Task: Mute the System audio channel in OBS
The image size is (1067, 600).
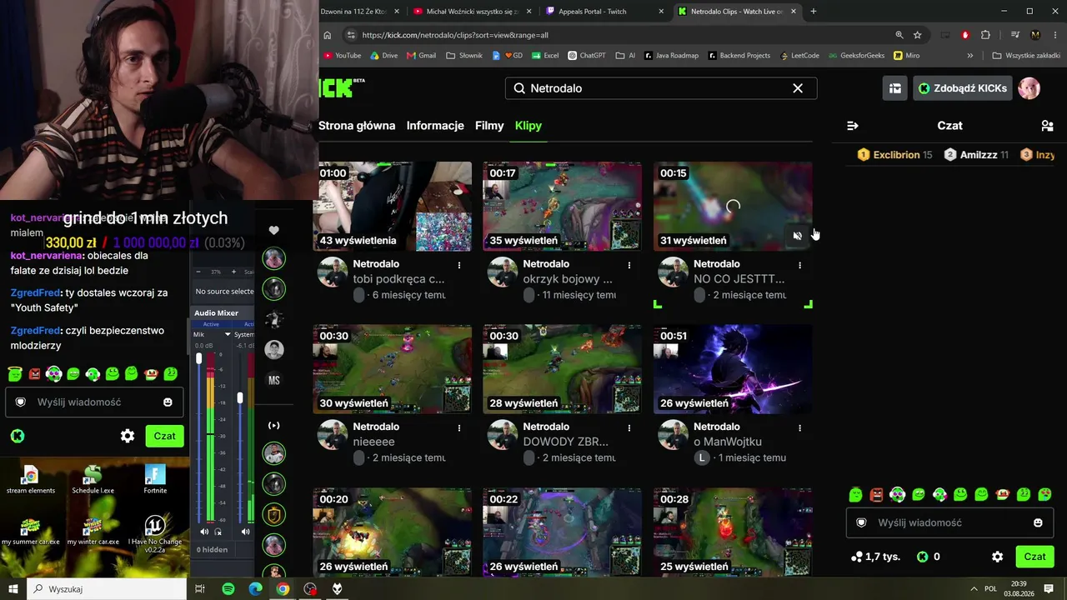Action: click(245, 532)
